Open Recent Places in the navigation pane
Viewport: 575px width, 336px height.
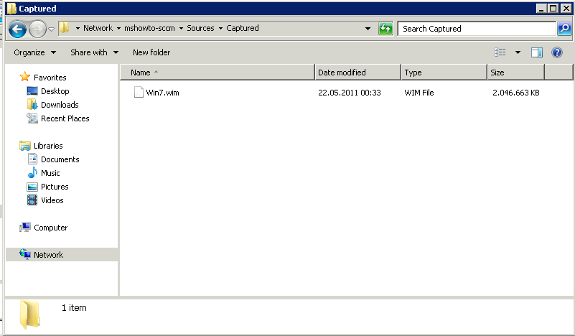point(65,118)
